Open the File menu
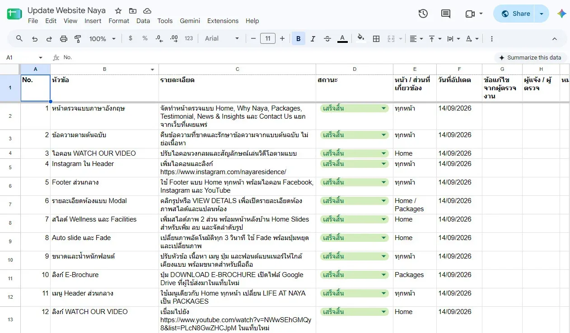Viewport: 570px width, 333px height. pos(33,21)
